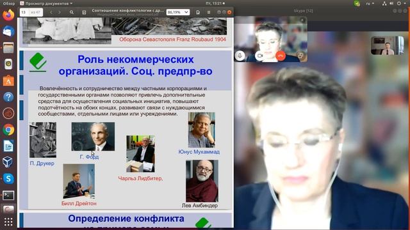The width and height of the screenshot is (410, 230).
Task: Click the Оборона Севастополя Franz Roubaud caption
Action: [x=172, y=40]
